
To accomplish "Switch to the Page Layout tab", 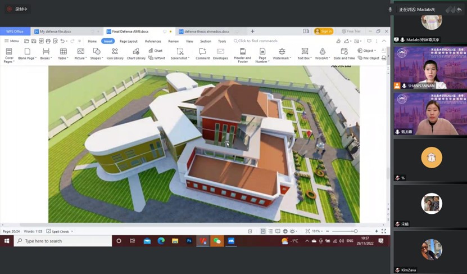I will pyautogui.click(x=128, y=41).
